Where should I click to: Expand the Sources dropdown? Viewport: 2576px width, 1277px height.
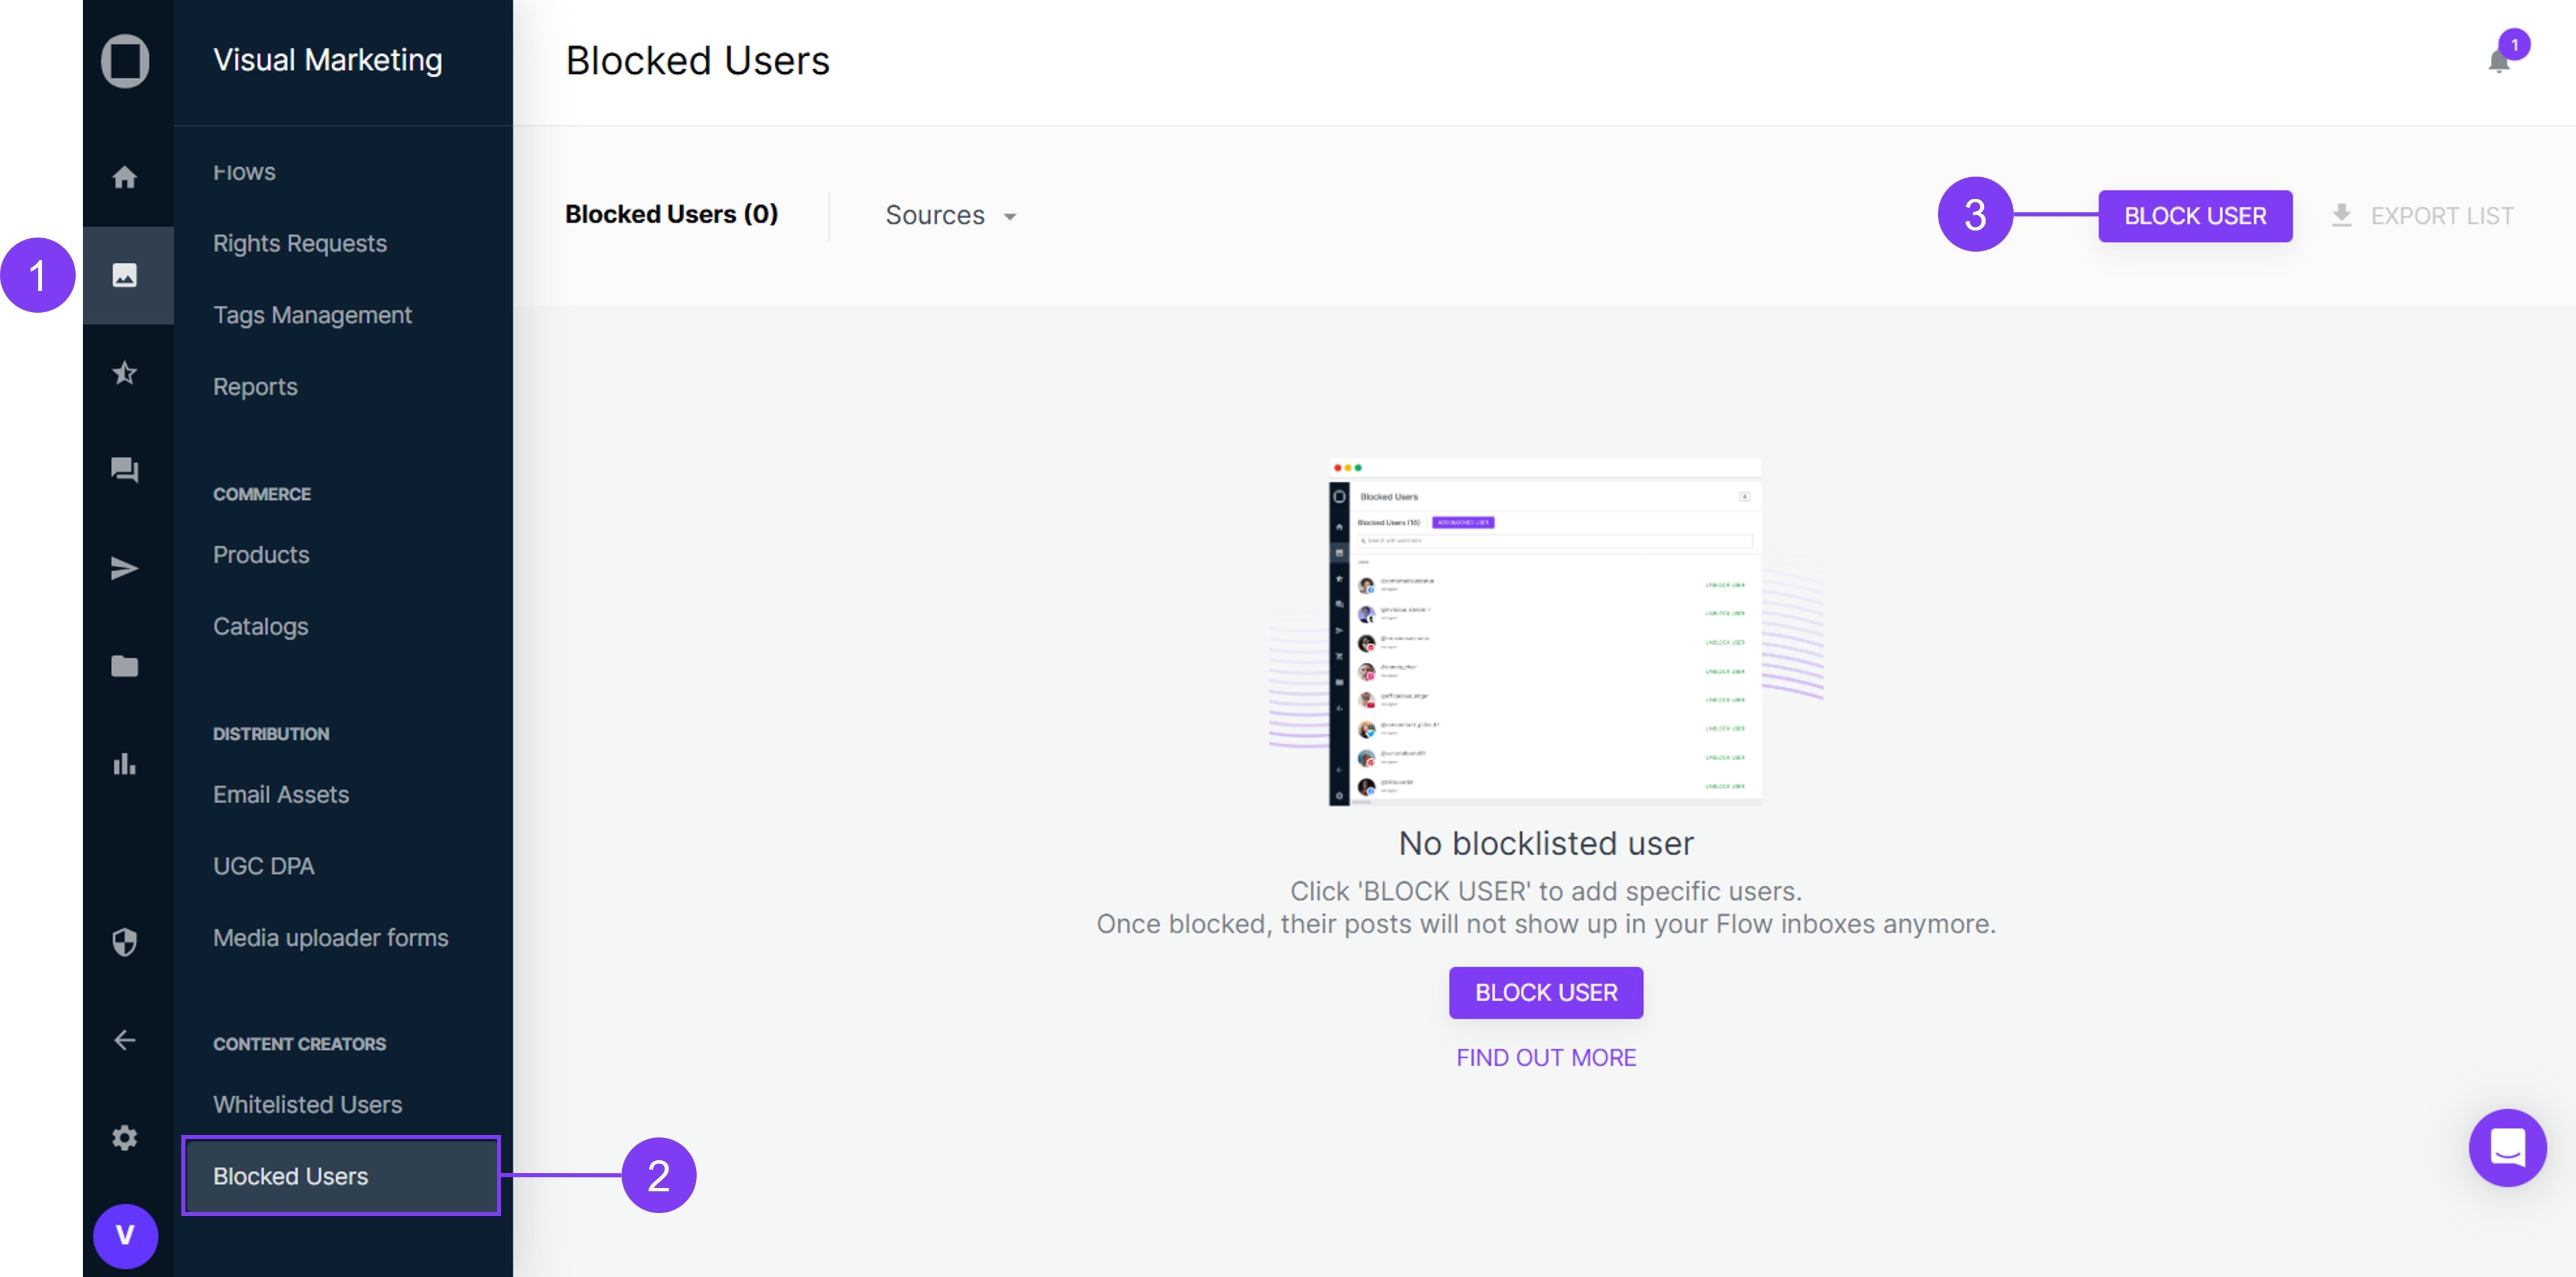point(949,216)
